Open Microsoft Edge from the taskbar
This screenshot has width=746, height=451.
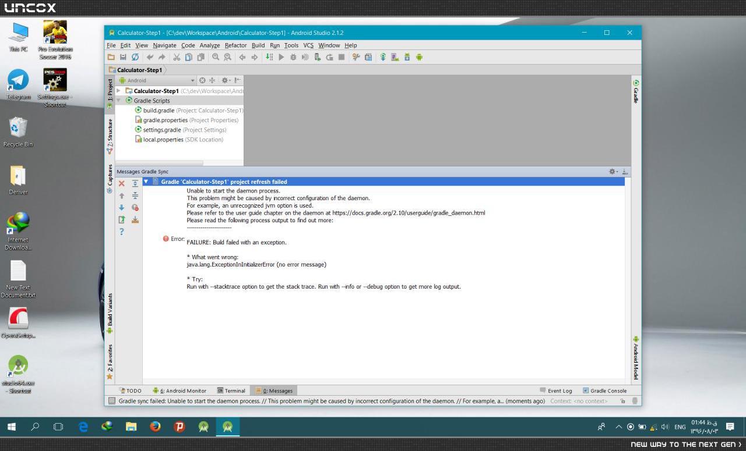tap(83, 427)
